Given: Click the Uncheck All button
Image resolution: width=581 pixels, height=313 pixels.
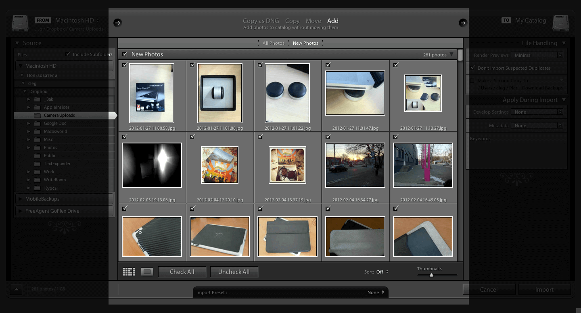Looking at the screenshot, I should (234, 272).
